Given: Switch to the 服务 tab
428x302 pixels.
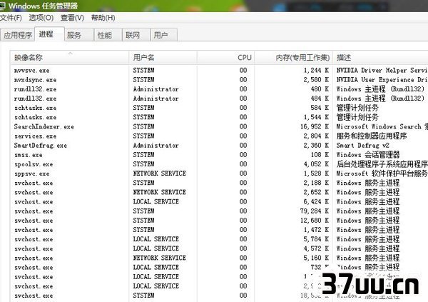Looking at the screenshot, I should [x=79, y=35].
